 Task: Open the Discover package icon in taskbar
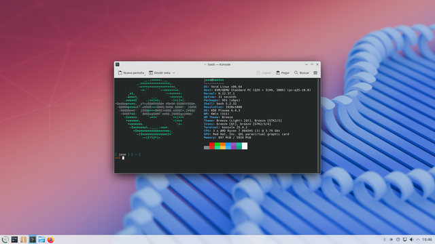pos(24,239)
